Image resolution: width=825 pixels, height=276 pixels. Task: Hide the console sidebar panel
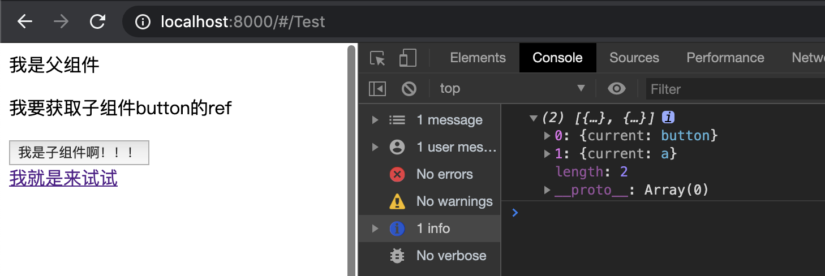pos(377,89)
